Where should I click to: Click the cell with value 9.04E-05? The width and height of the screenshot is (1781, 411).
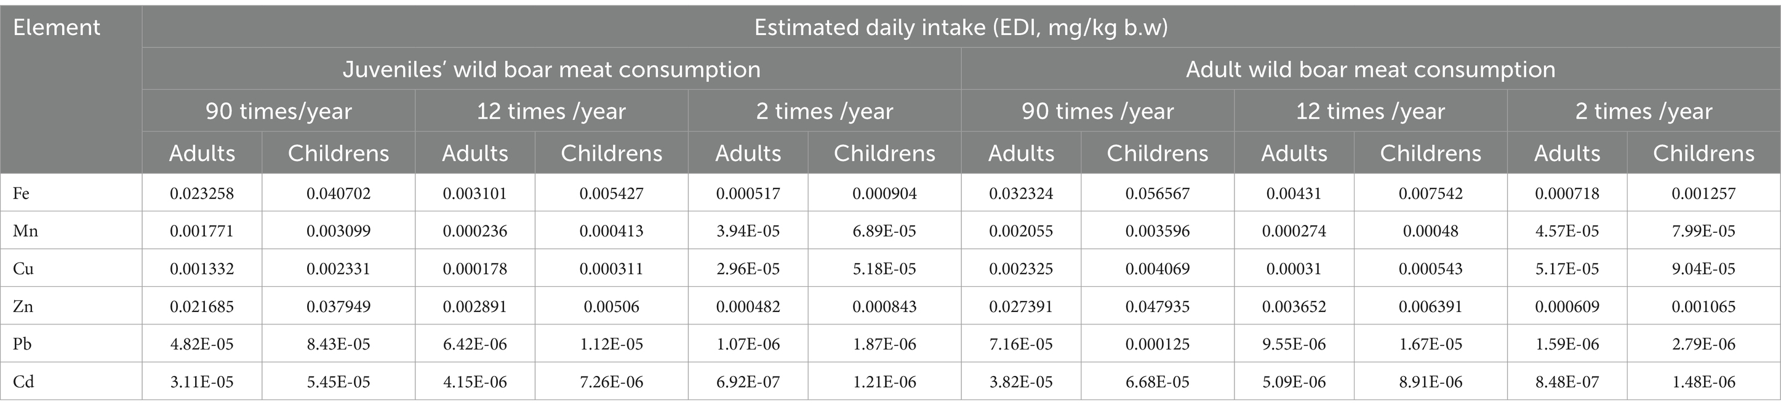[x=1703, y=268]
